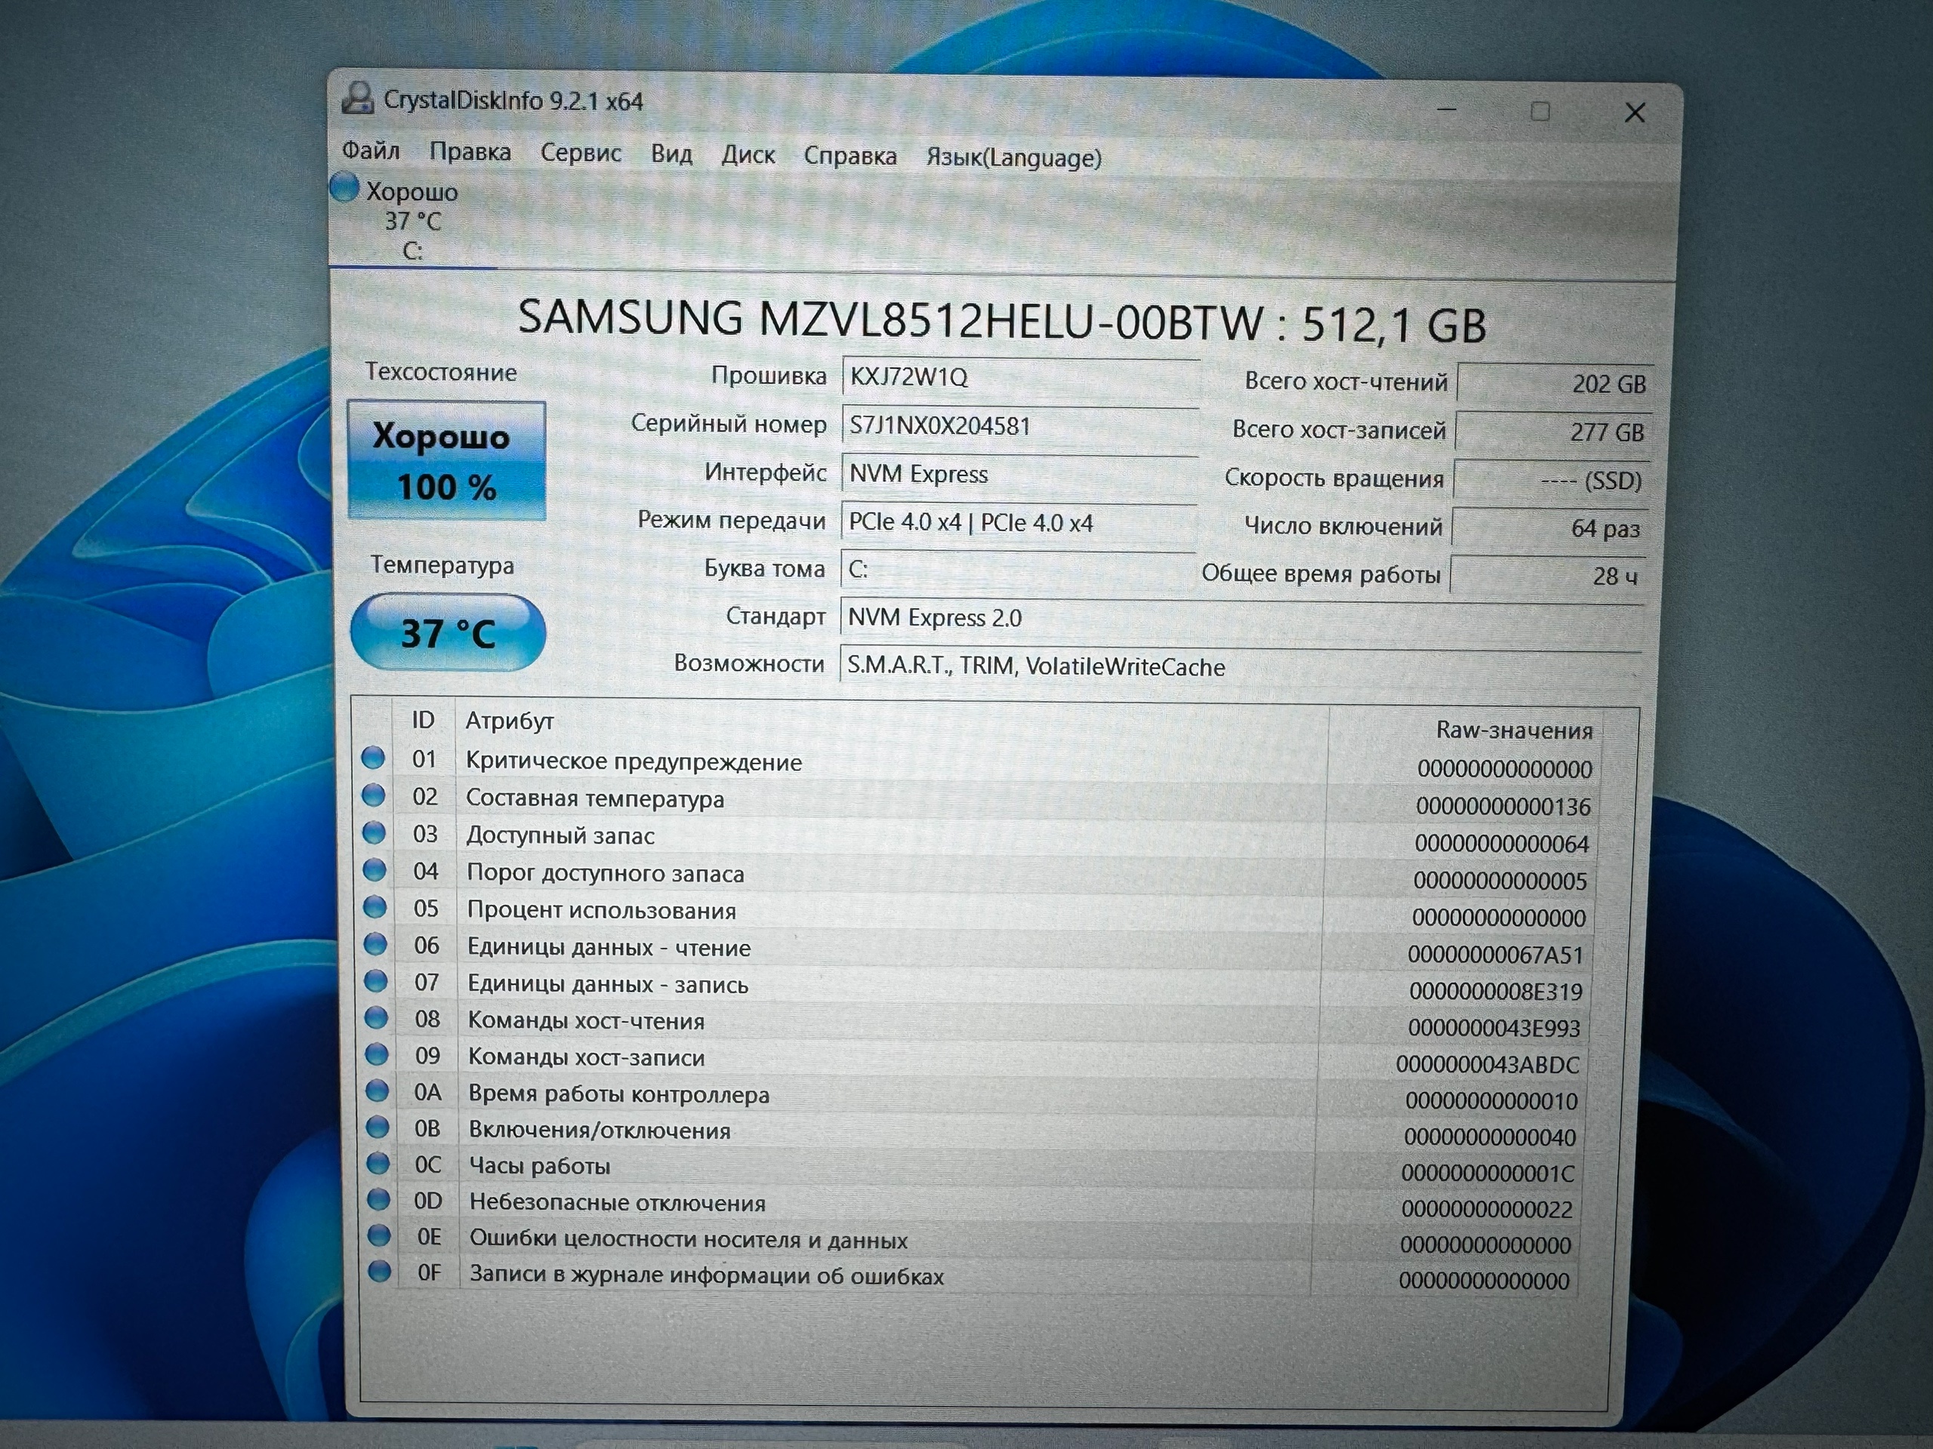The width and height of the screenshot is (1933, 1449).
Task: Open the Сервис menu
Action: [580, 153]
